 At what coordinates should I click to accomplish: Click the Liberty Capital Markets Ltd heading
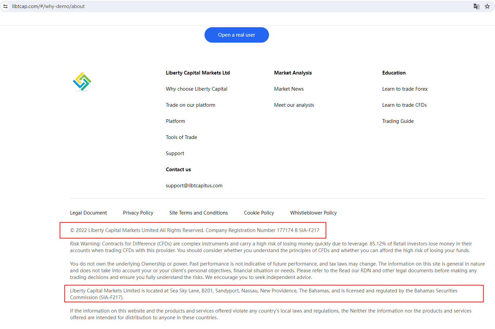coord(198,73)
